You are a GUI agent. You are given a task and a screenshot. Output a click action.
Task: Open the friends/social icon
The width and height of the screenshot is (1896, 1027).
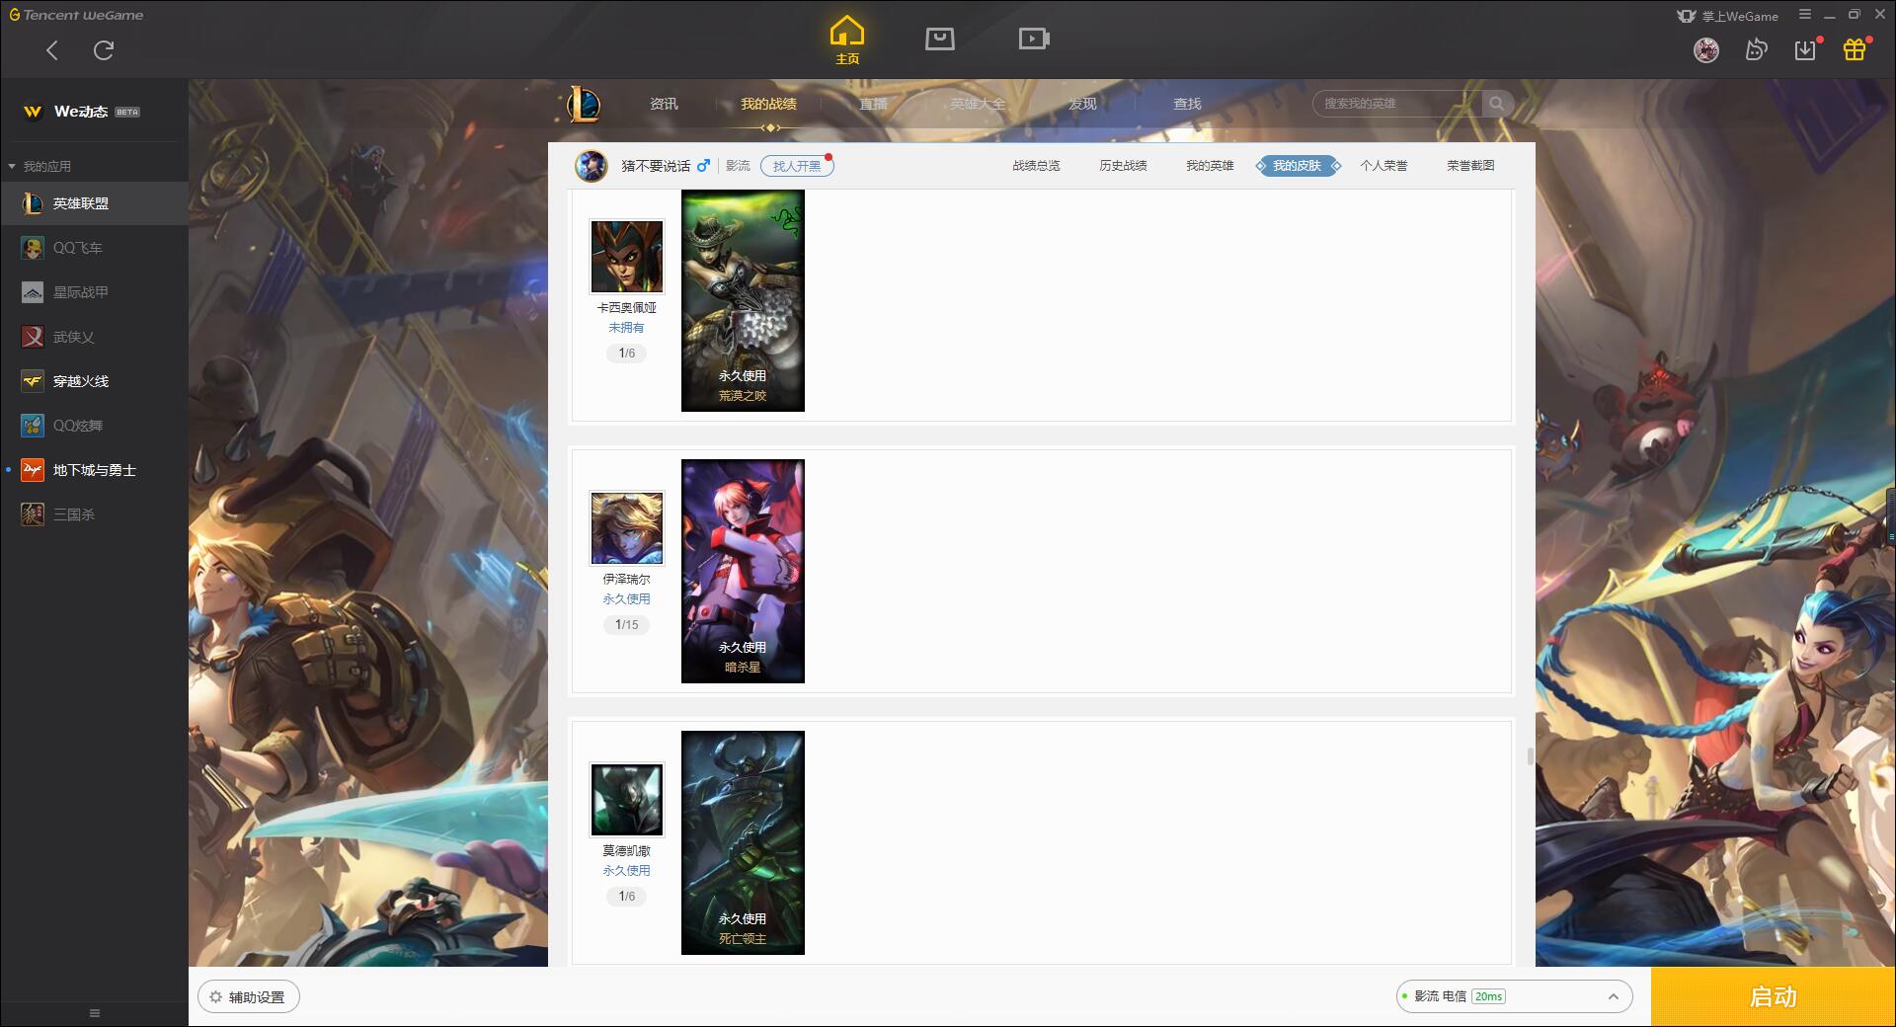click(x=1756, y=49)
